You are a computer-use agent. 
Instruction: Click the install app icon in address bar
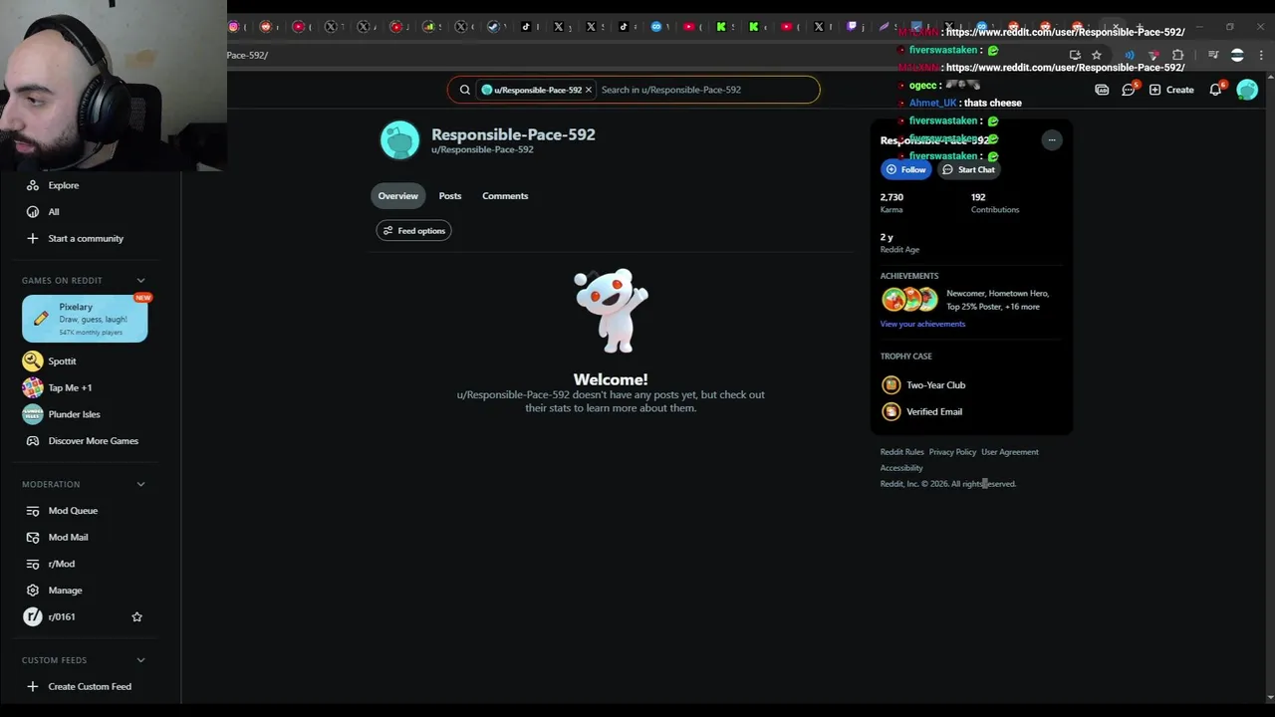[1075, 55]
